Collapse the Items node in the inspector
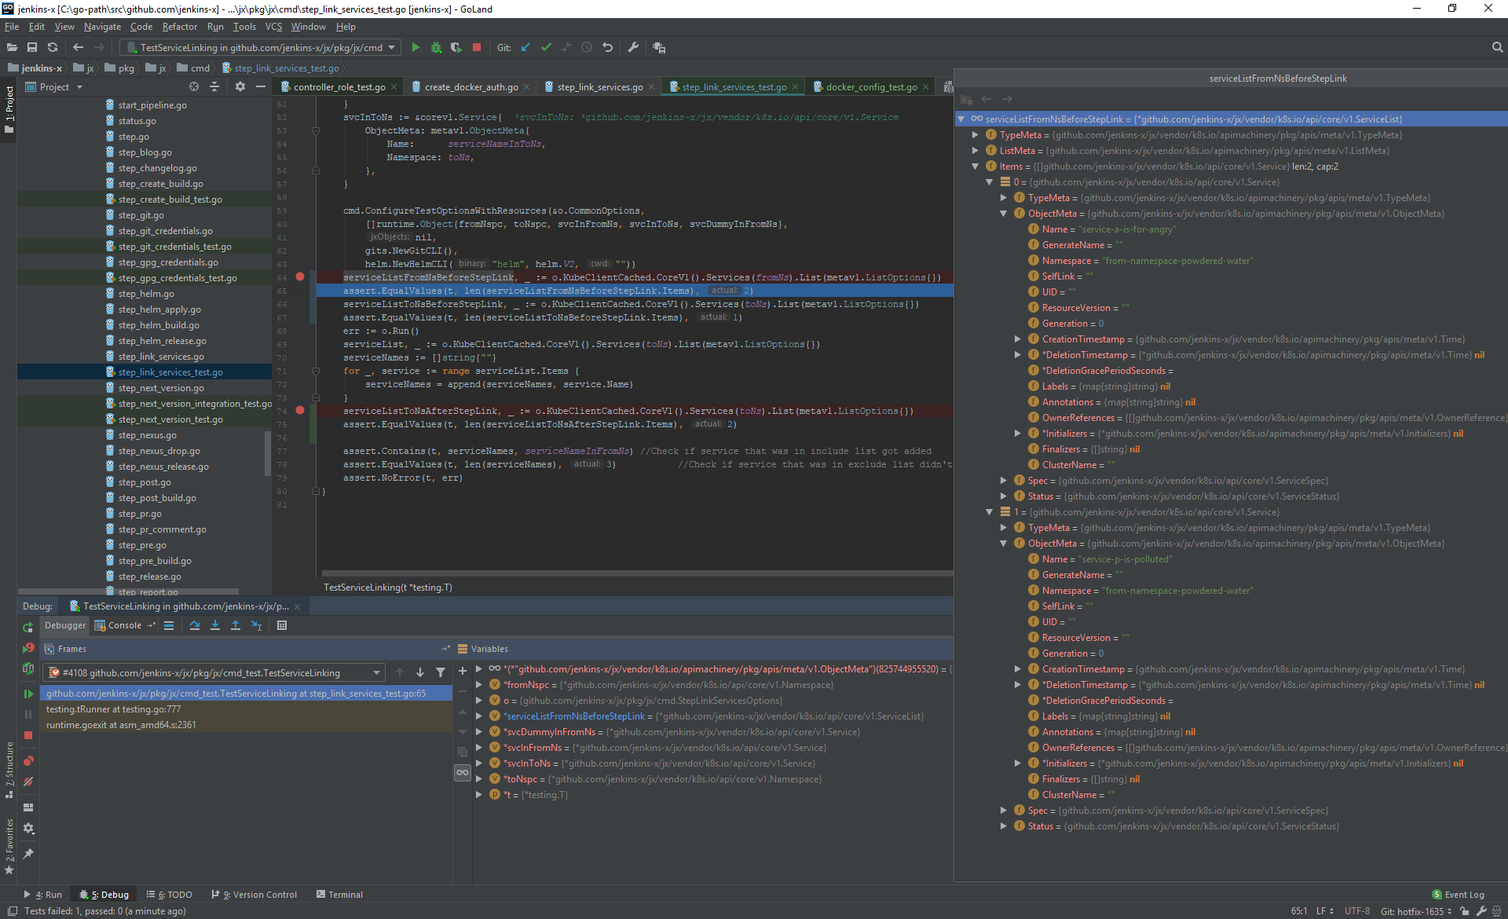 tap(975, 167)
